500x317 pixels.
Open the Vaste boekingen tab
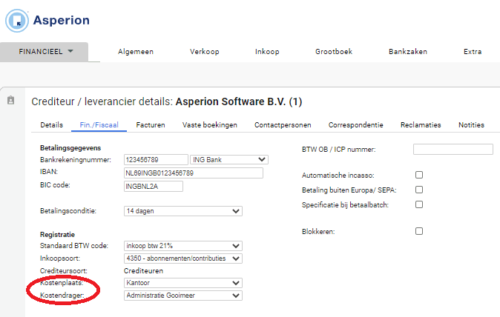[210, 124]
